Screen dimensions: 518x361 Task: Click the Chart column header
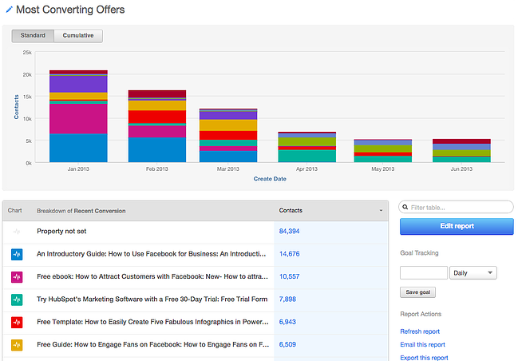[15, 211]
